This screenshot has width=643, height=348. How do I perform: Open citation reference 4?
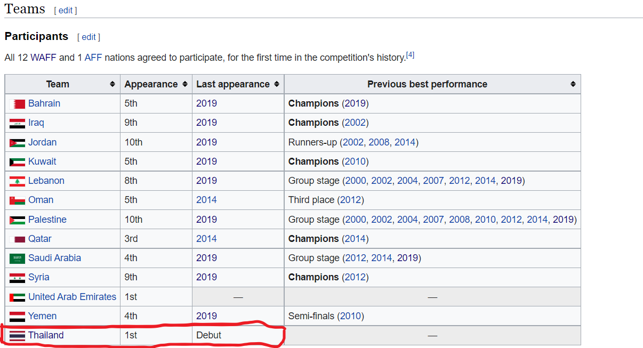pos(410,54)
